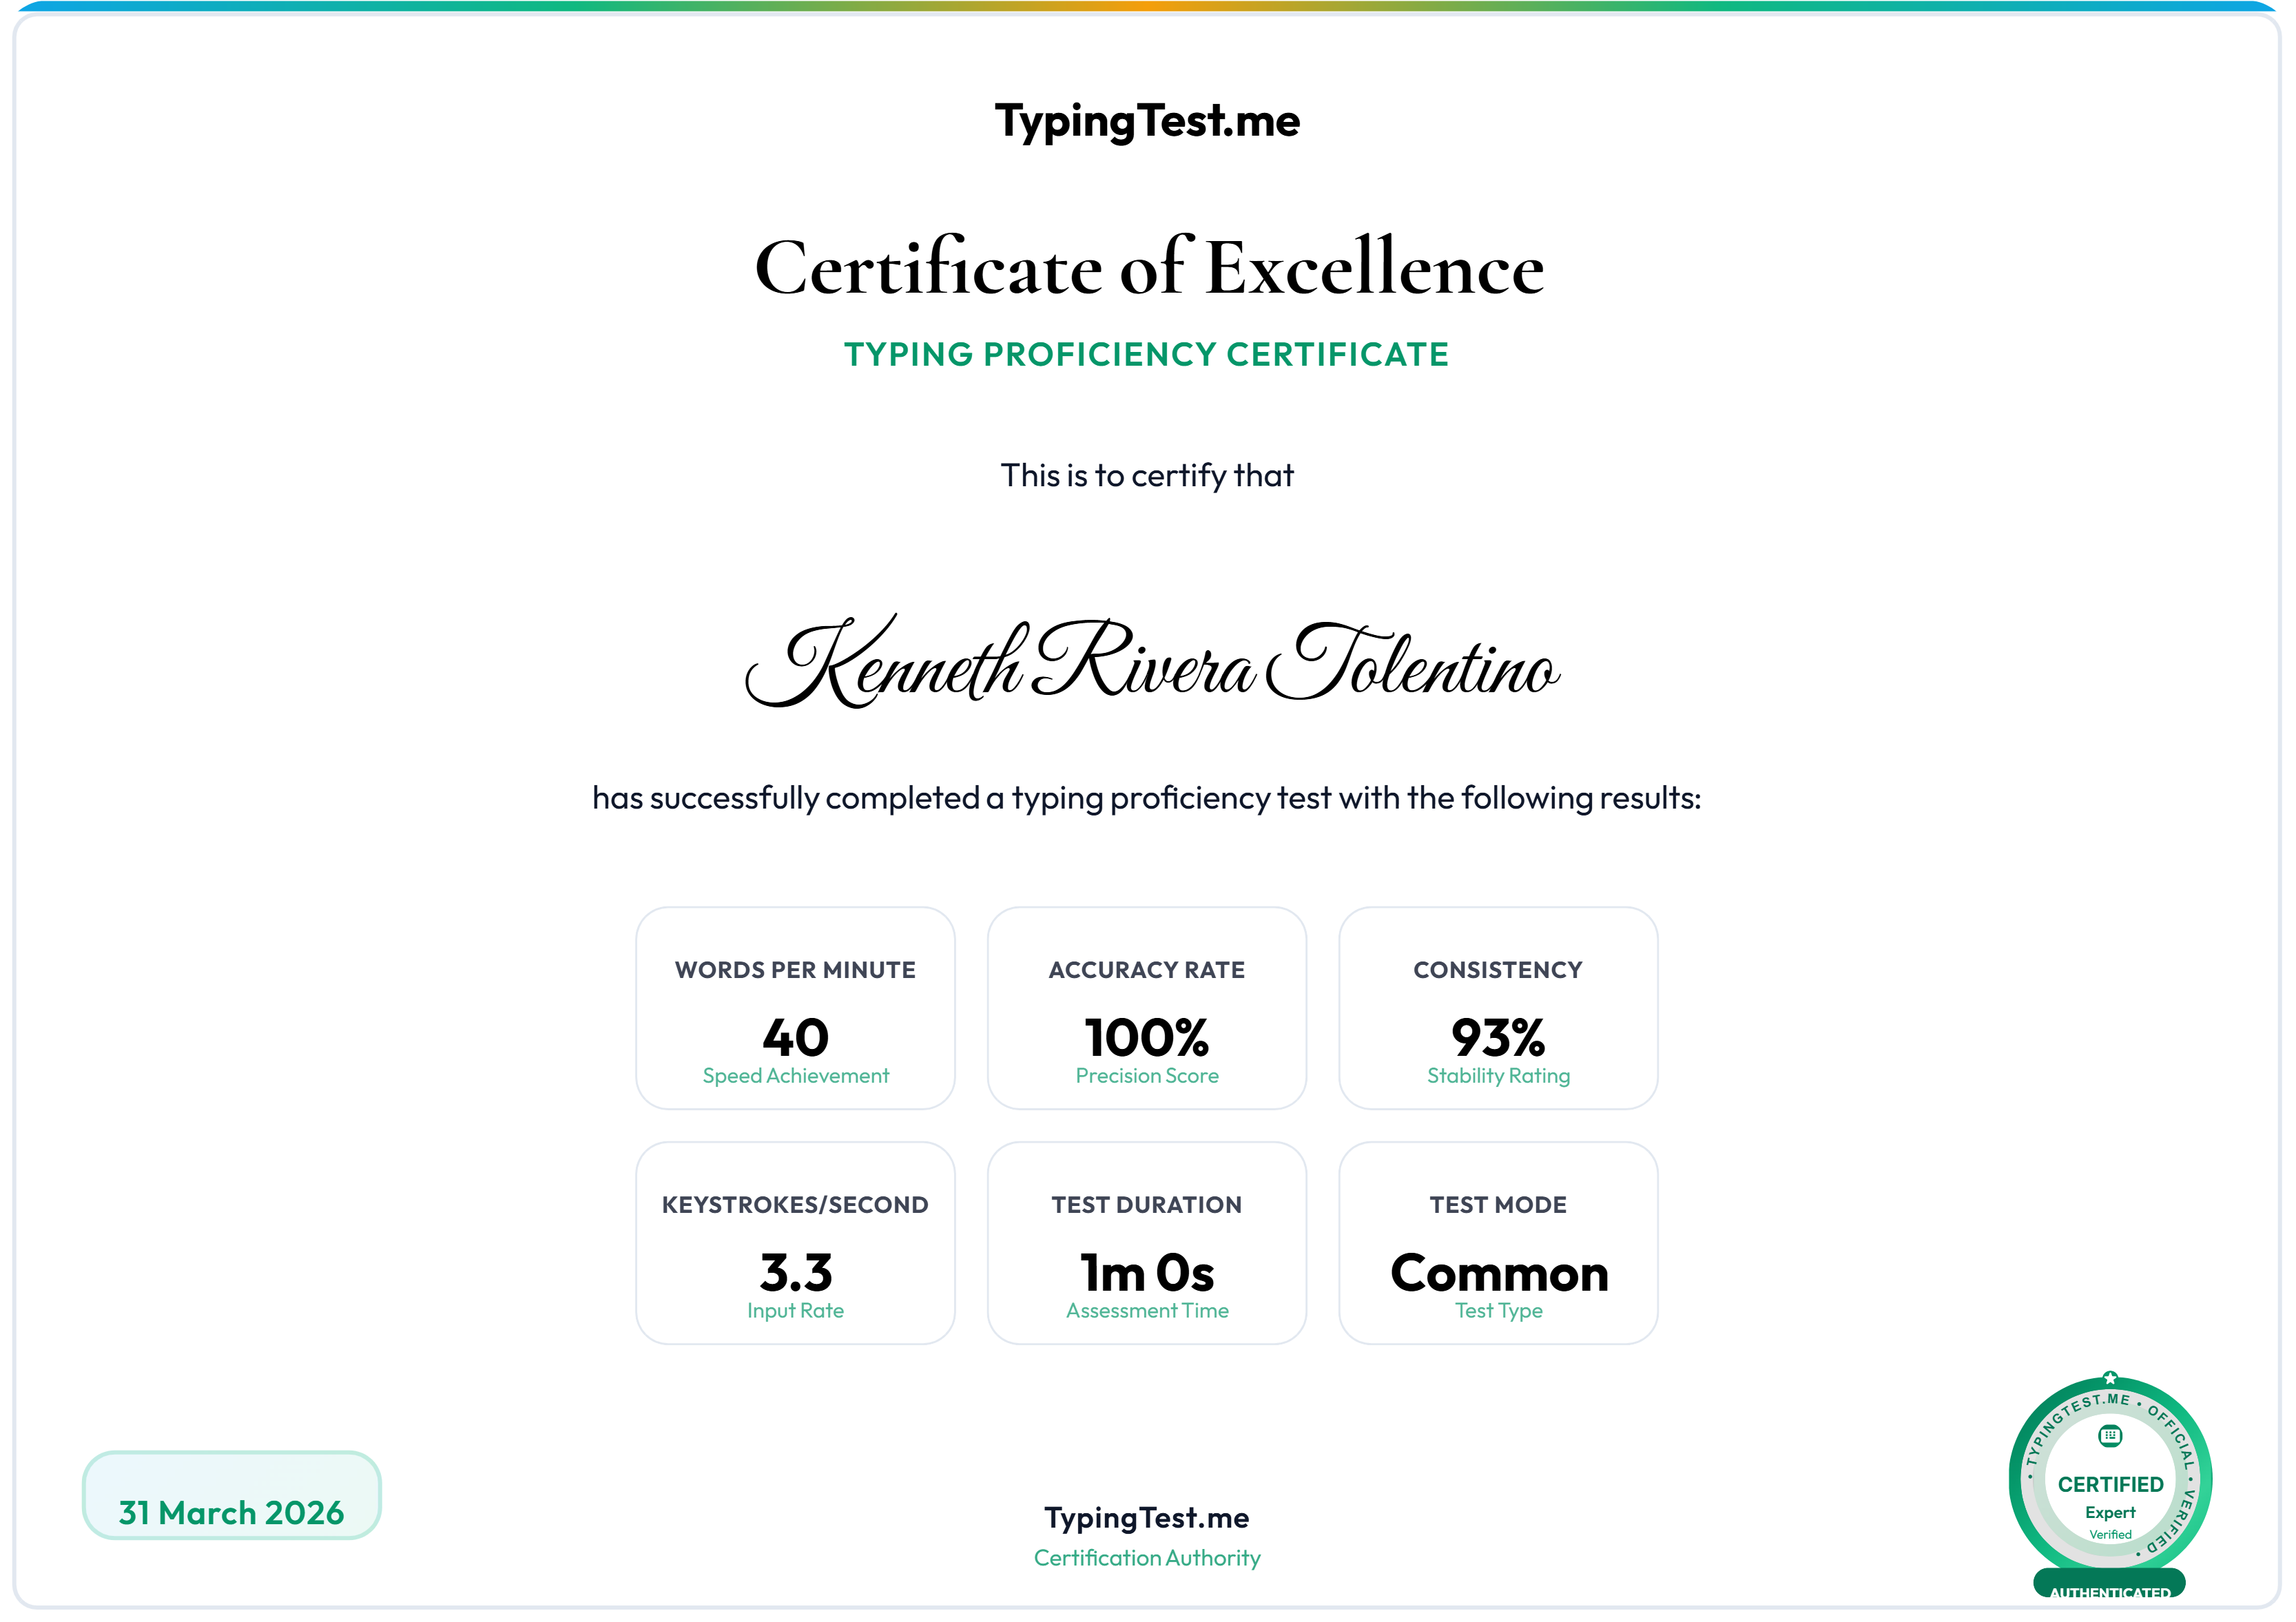Viewport: 2296px width, 1622px height.
Task: Click the Certificate of Excellence heading
Action: pyautogui.click(x=1149, y=267)
